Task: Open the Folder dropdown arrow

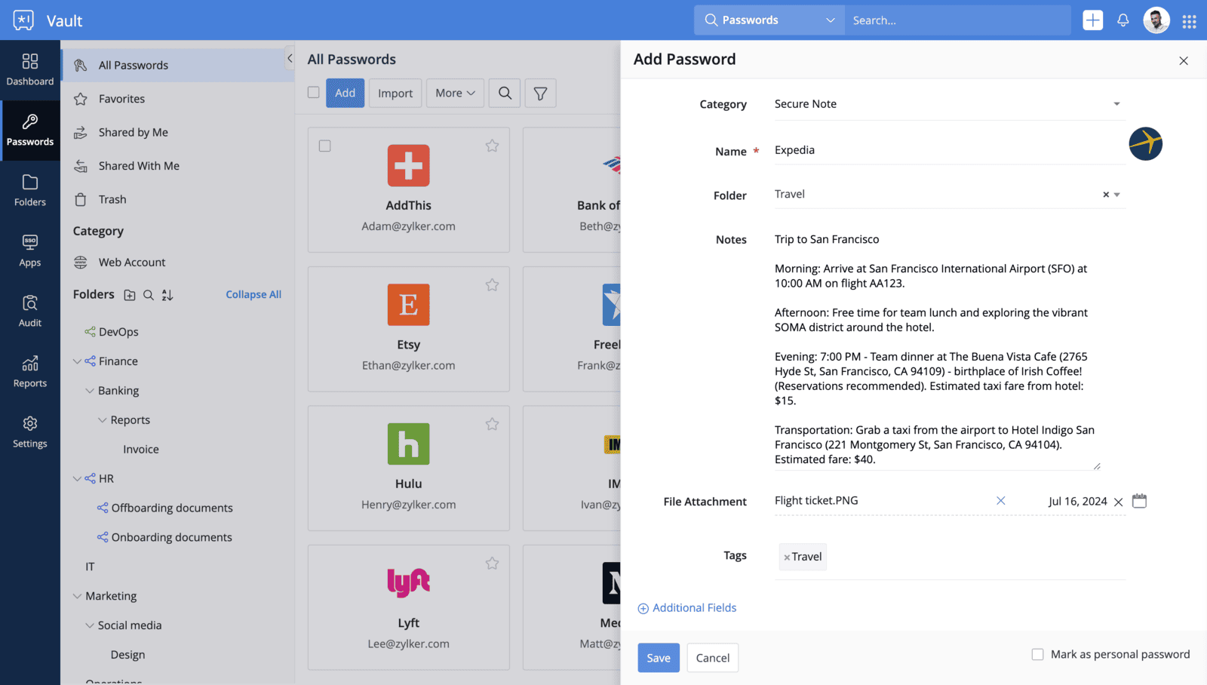Action: point(1117,195)
